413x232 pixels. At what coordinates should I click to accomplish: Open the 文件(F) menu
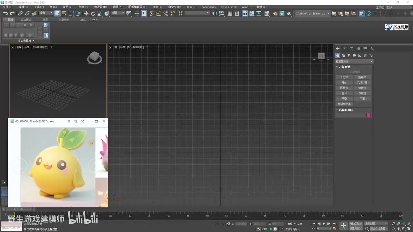(x=8, y=7)
